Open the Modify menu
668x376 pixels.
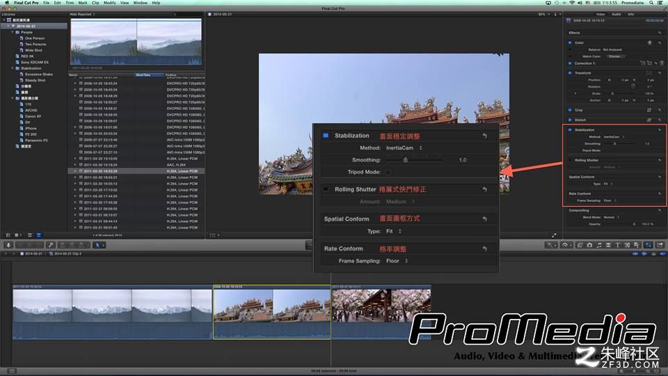(x=109, y=3)
